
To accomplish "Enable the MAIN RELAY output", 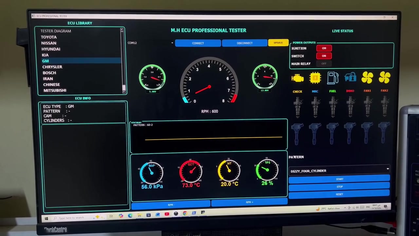I will (324, 64).
